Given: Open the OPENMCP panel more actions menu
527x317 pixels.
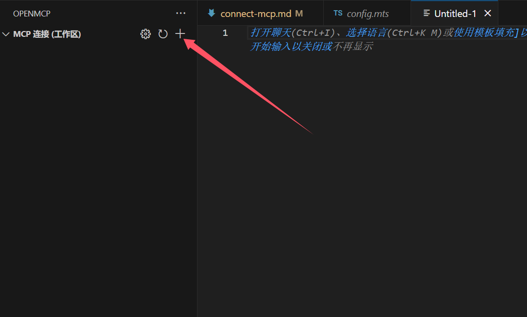Looking at the screenshot, I should click(x=181, y=14).
